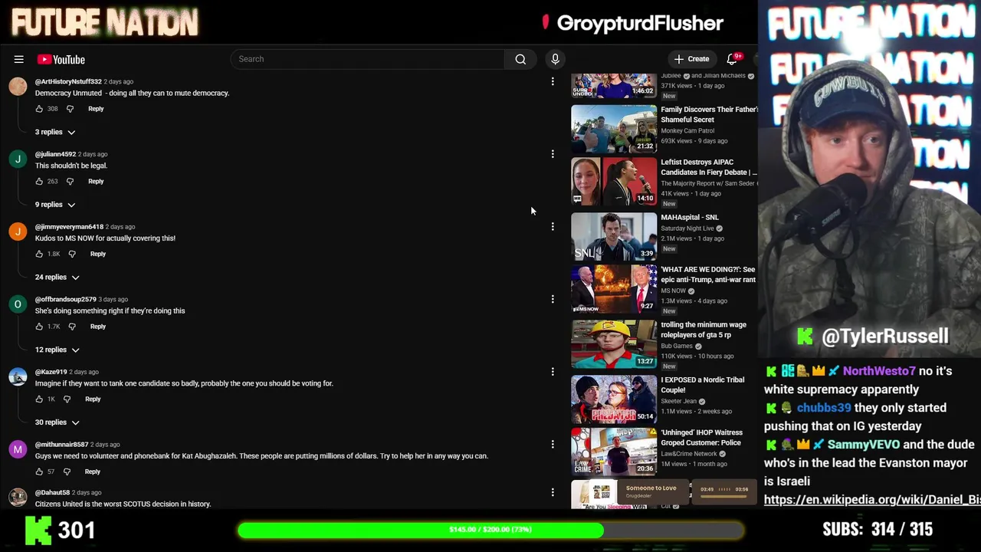Focus the YouTube search field
This screenshot has height=552, width=981.
point(368,59)
